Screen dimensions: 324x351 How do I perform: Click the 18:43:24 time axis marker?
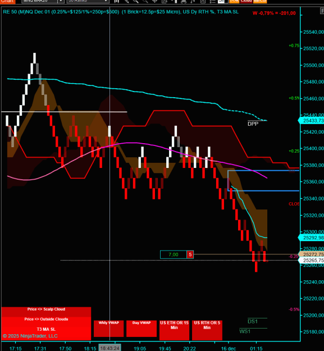(x=109, y=348)
